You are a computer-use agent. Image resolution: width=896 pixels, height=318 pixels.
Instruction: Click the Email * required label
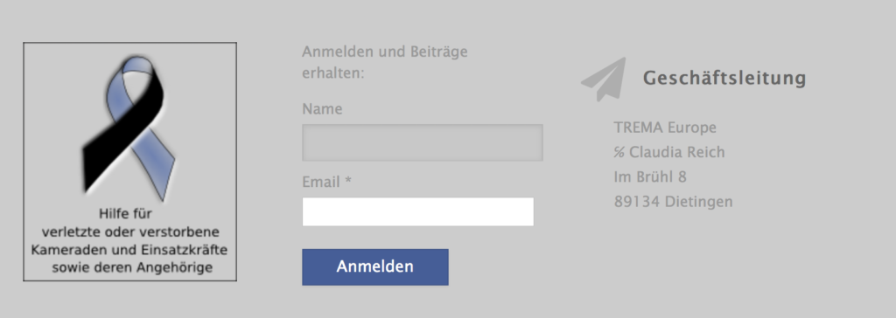[x=327, y=182]
